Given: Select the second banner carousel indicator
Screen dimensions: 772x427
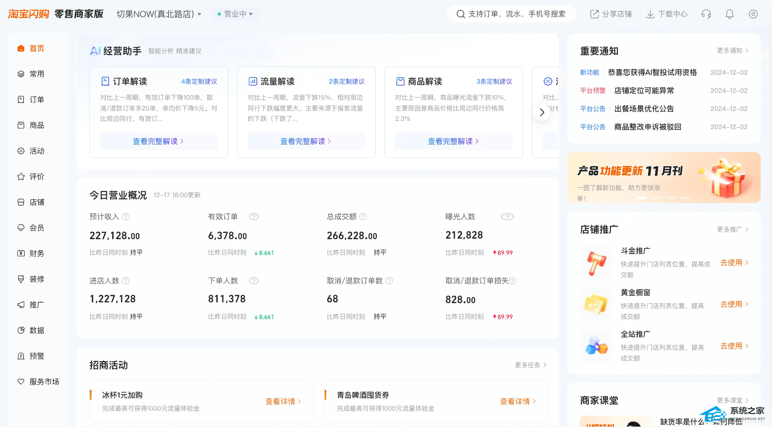Looking at the screenshot, I should tap(657, 198).
